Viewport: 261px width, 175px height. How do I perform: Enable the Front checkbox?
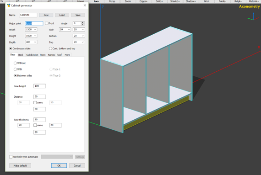(46, 23)
